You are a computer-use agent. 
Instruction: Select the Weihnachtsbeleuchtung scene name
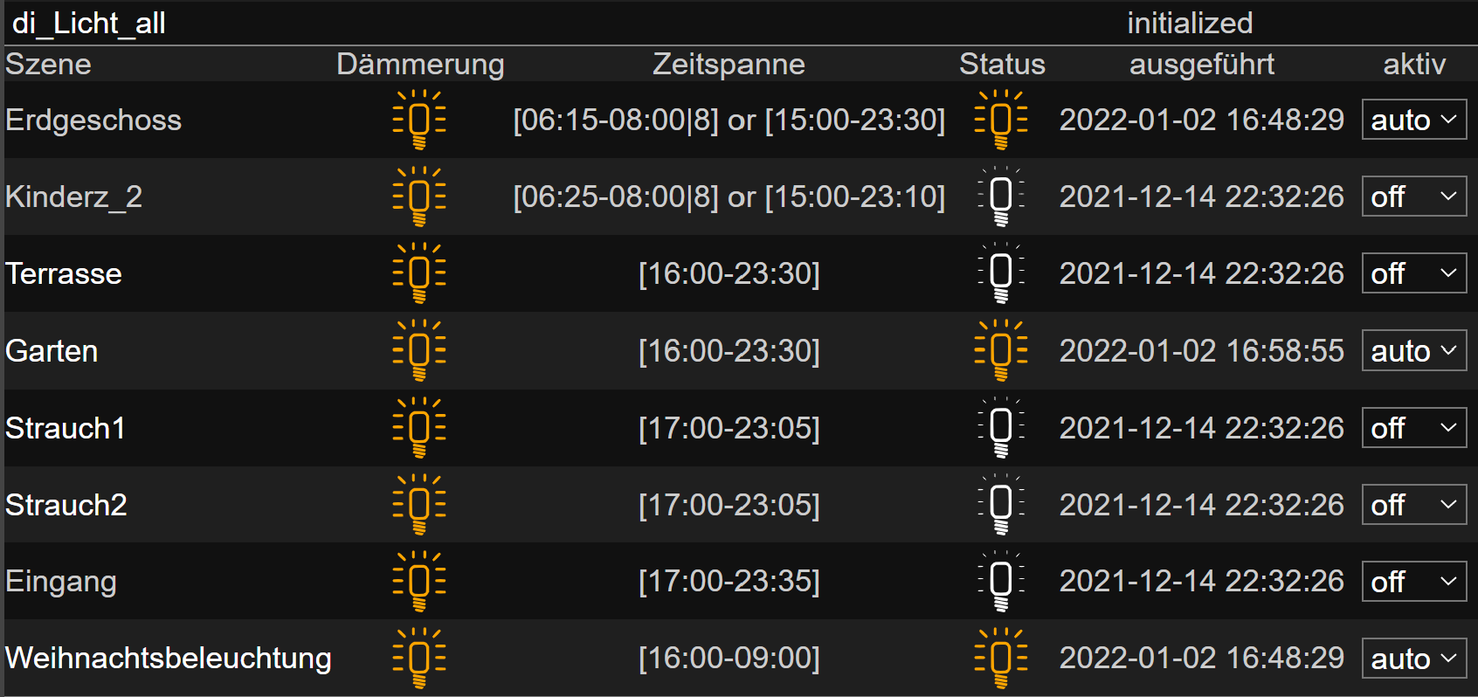(x=169, y=658)
